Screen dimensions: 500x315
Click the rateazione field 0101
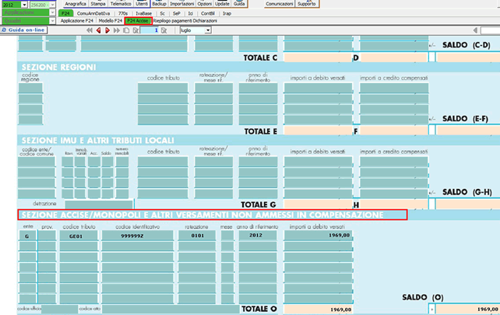click(197, 236)
